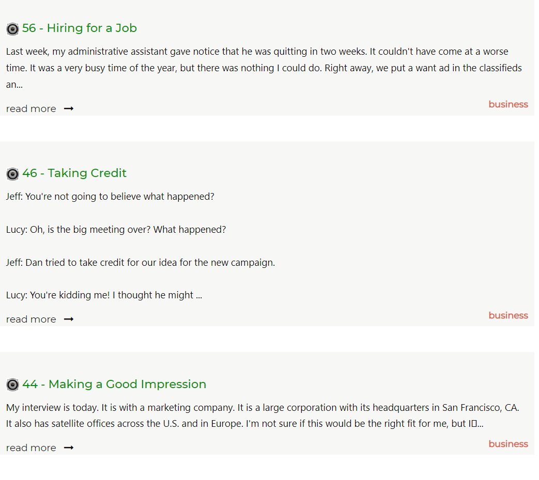Image resolution: width=539 pixels, height=480 pixels.
Task: Click speaker icon beside 56 - Hiring for a Job
Action: click(x=13, y=29)
